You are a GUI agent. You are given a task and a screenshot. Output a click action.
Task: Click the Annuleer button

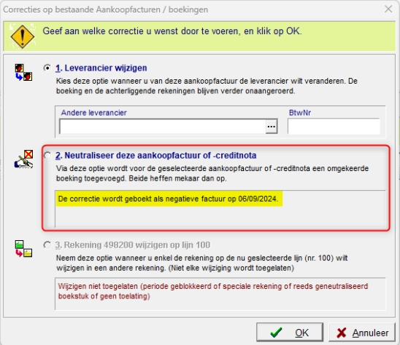coord(362,333)
